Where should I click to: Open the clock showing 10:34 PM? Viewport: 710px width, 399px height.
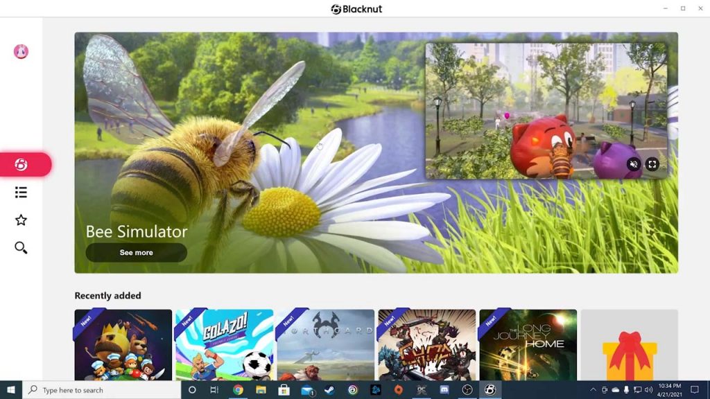point(670,390)
